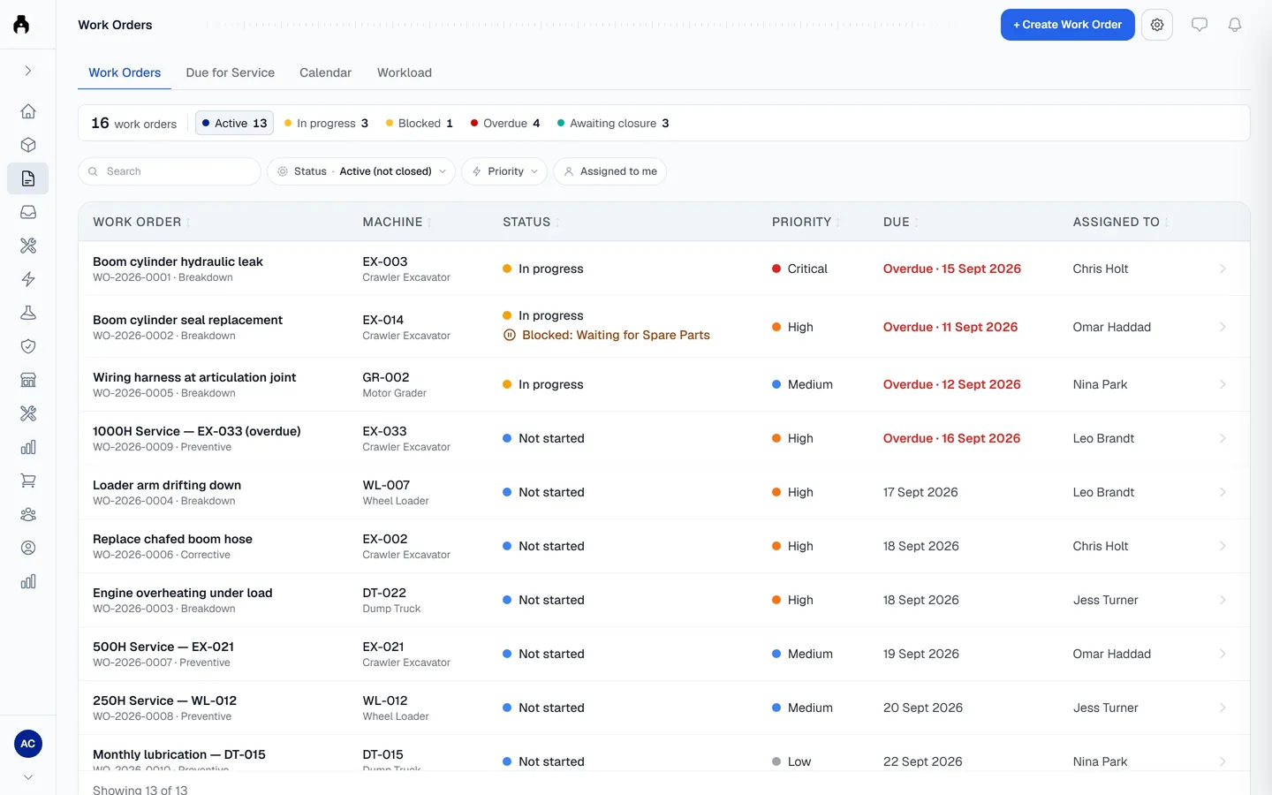Sort by the STATUS column icon
The image size is (1272, 795).
(x=557, y=223)
